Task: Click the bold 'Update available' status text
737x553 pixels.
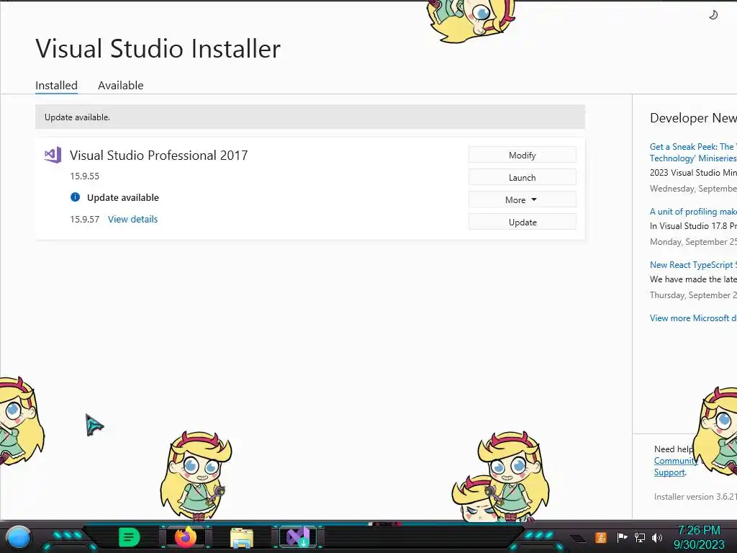Action: 122,197
